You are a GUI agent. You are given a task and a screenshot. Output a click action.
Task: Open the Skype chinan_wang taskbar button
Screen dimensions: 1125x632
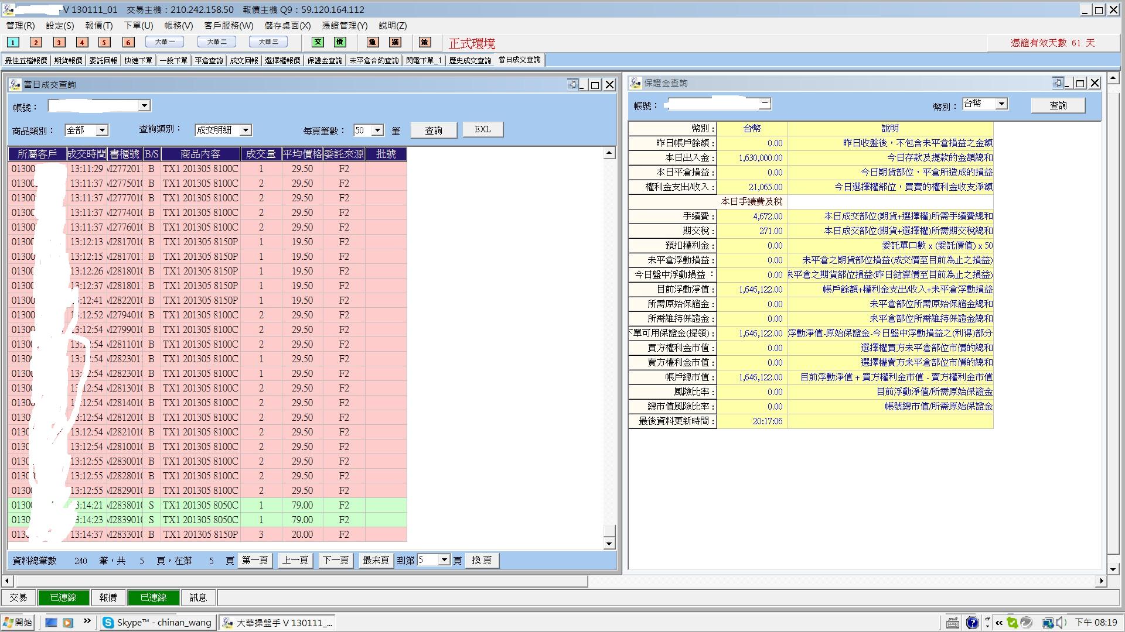157,623
